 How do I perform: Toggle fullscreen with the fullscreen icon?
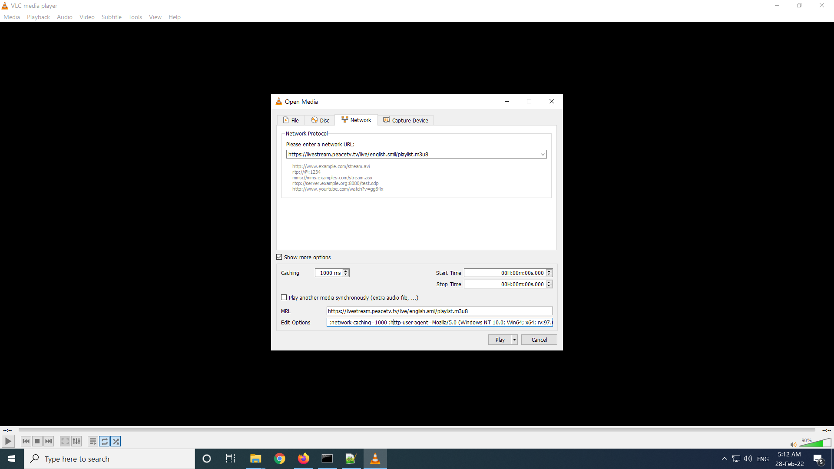point(64,441)
